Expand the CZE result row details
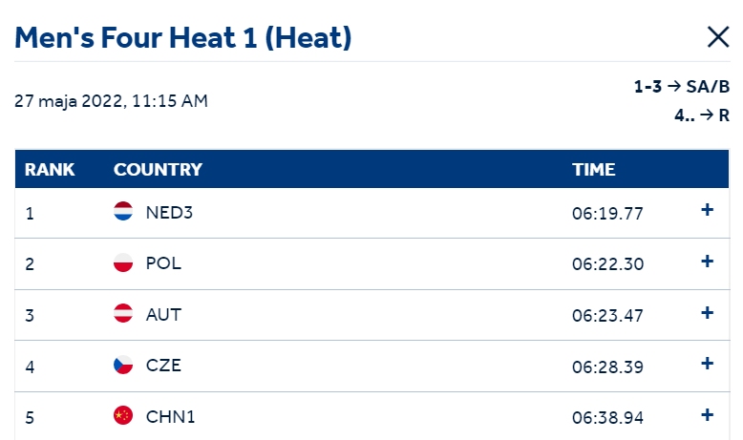The height and width of the screenshot is (440, 743). [x=707, y=364]
